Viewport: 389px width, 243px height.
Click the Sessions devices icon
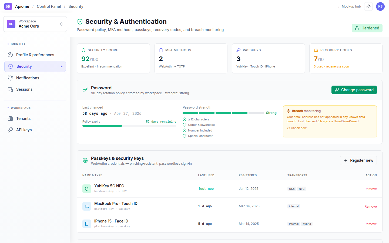coord(10,89)
